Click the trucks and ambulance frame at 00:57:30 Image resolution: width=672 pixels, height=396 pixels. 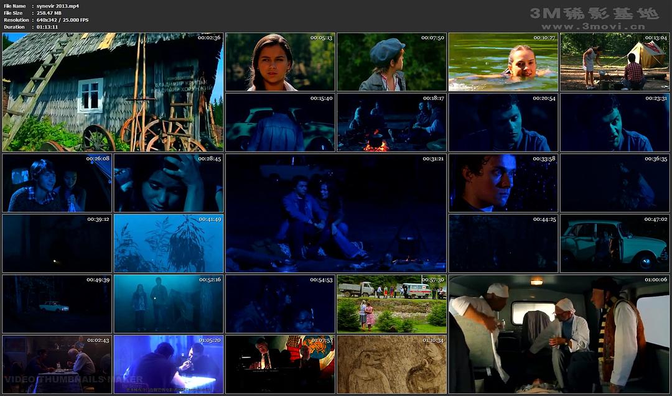pyautogui.click(x=391, y=303)
